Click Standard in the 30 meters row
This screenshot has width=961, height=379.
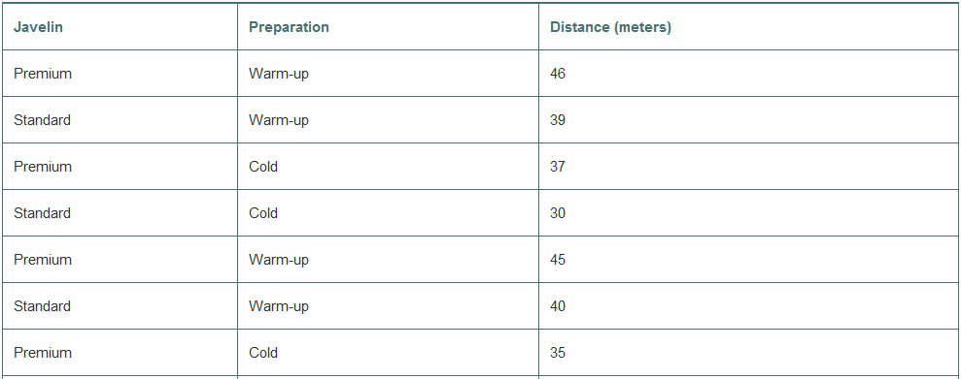click(x=43, y=212)
